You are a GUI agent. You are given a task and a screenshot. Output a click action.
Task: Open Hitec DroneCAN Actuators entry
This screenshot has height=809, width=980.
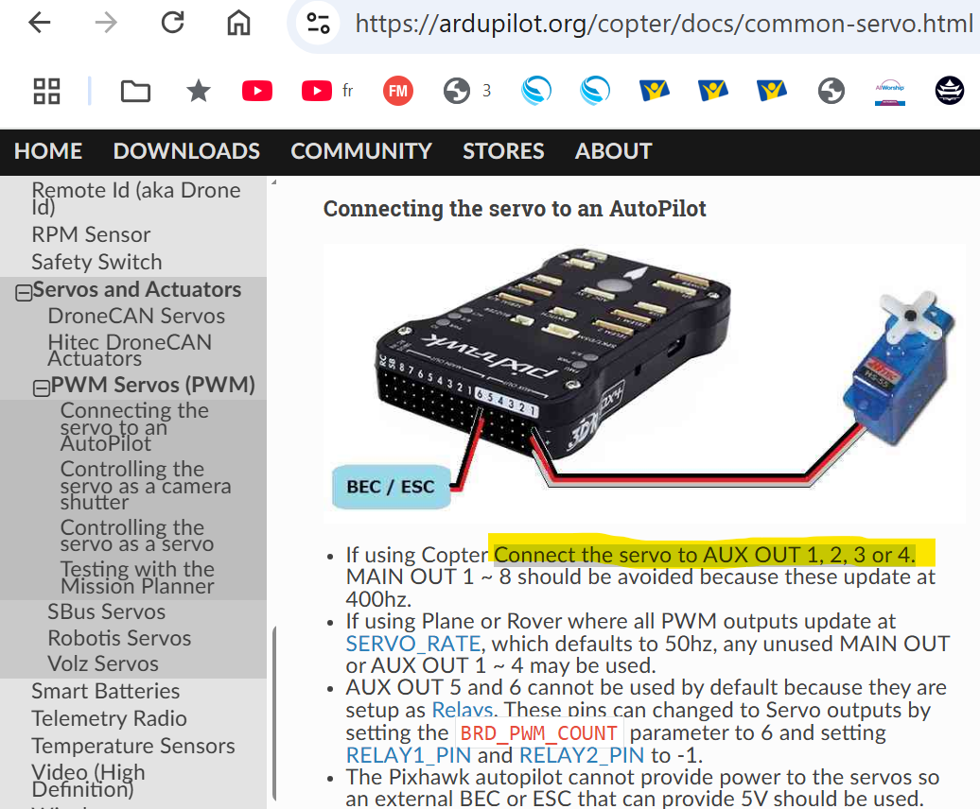pos(130,351)
